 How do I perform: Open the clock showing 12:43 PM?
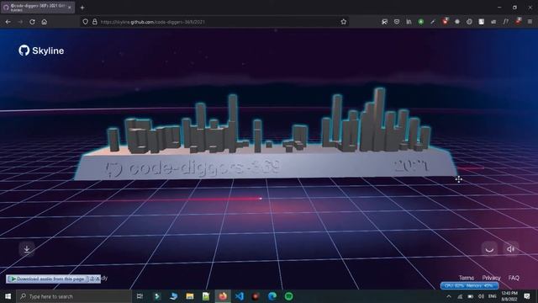[509, 296]
